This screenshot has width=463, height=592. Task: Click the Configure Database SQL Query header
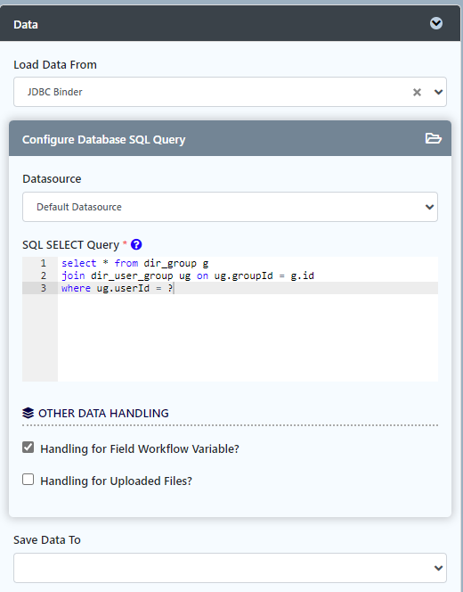coord(103,140)
